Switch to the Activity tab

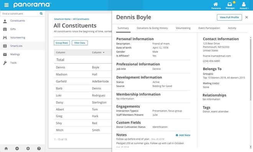click(232, 28)
